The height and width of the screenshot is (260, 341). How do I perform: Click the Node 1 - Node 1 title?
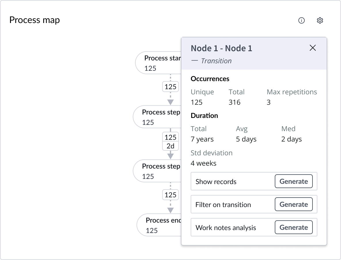(x=221, y=48)
